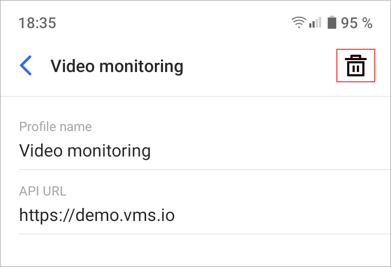Place cursor on "https://" in API URL
The height and width of the screenshot is (267, 391).
pos(47,216)
